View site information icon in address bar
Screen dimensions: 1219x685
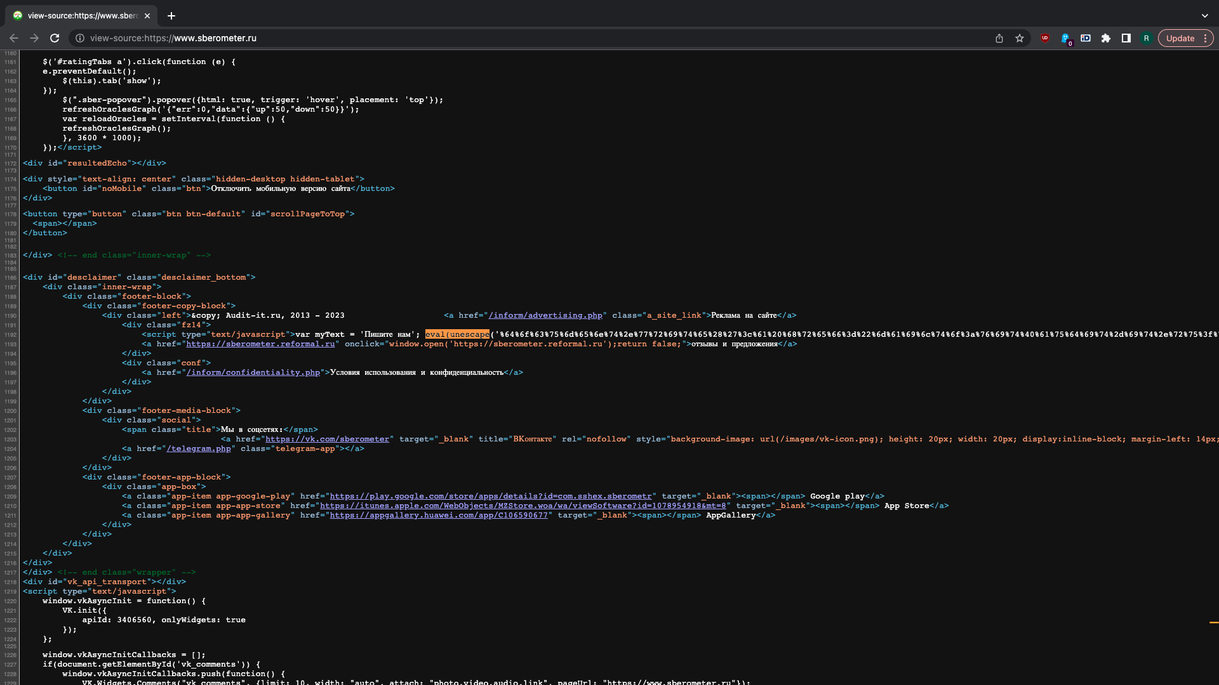pos(80,38)
